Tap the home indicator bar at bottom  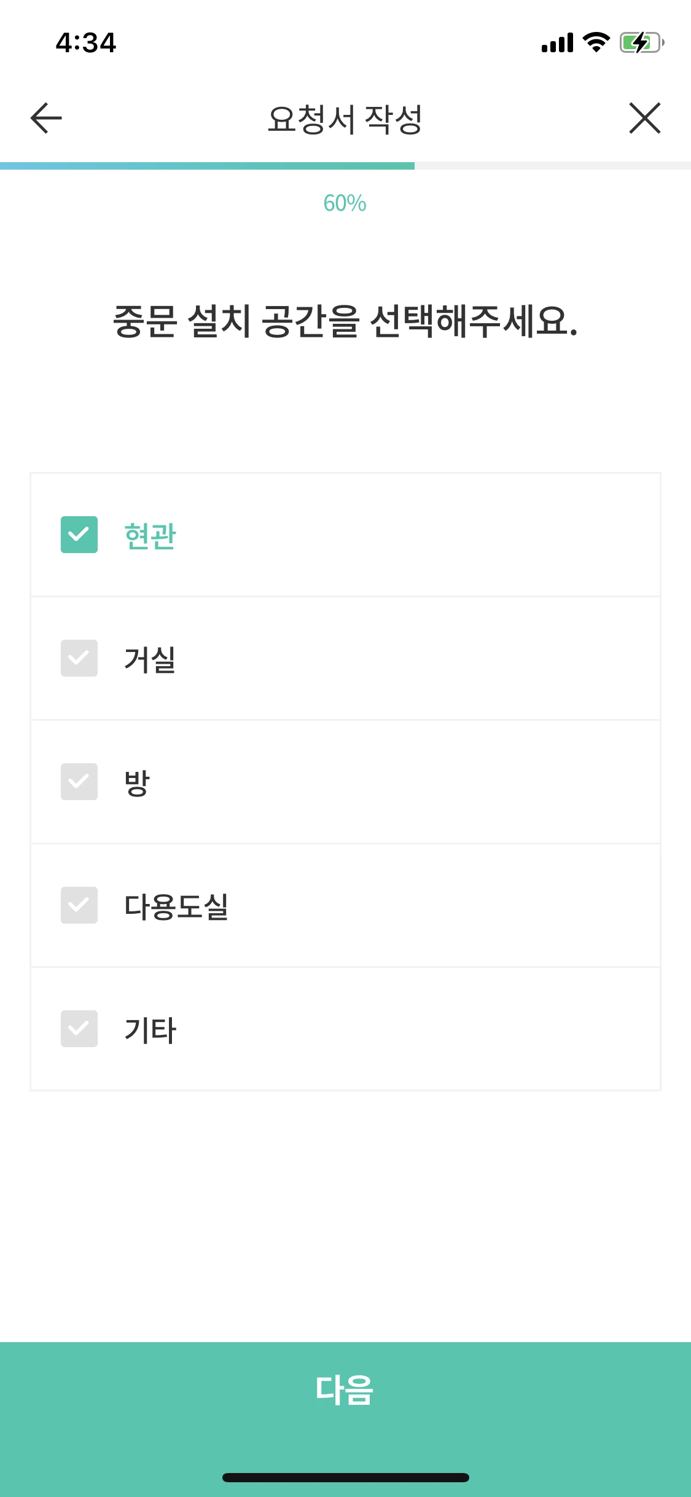pyautogui.click(x=345, y=1478)
